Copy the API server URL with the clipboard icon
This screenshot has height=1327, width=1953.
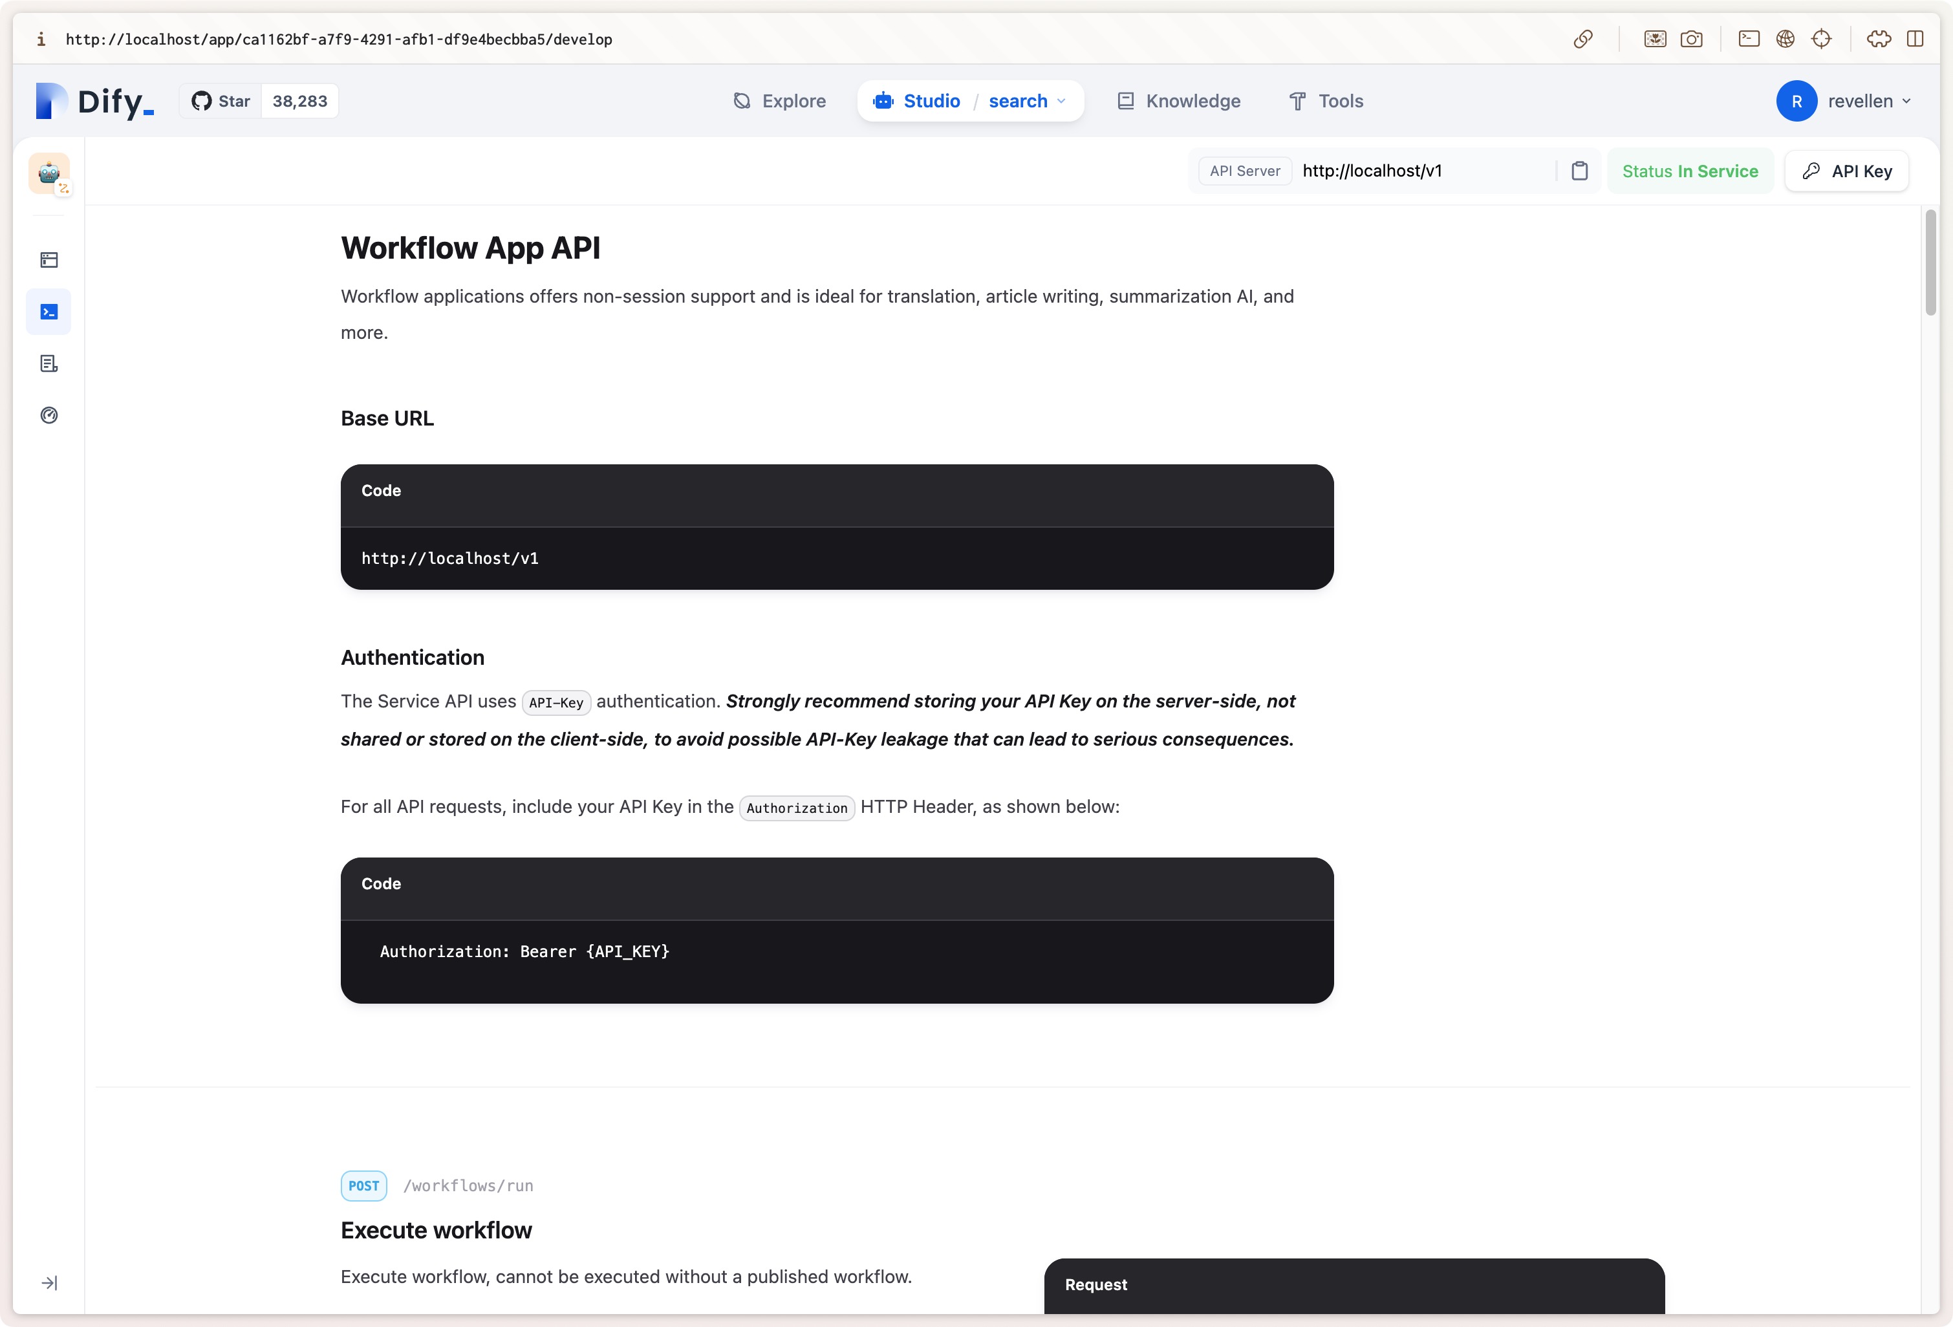[x=1579, y=171]
